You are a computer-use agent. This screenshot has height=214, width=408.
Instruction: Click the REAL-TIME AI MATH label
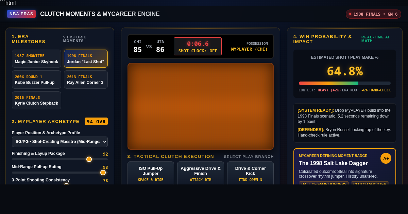tap(375, 39)
